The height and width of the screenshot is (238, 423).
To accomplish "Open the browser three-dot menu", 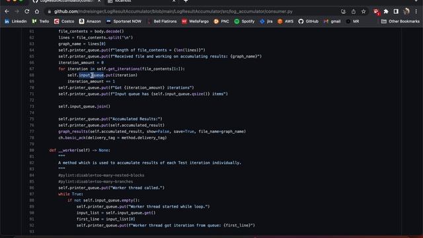I will tap(416, 11).
